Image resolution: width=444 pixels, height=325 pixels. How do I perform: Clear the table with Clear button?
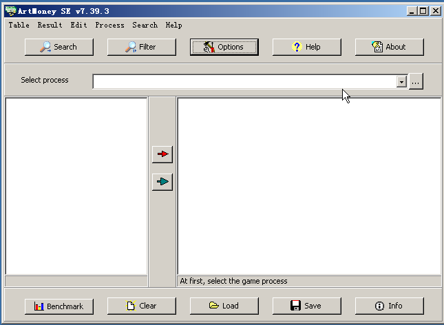pyautogui.click(x=141, y=306)
